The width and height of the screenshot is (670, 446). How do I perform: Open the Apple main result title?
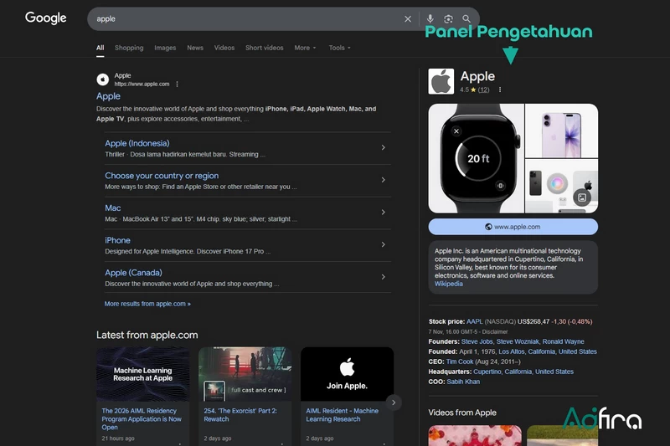click(108, 96)
